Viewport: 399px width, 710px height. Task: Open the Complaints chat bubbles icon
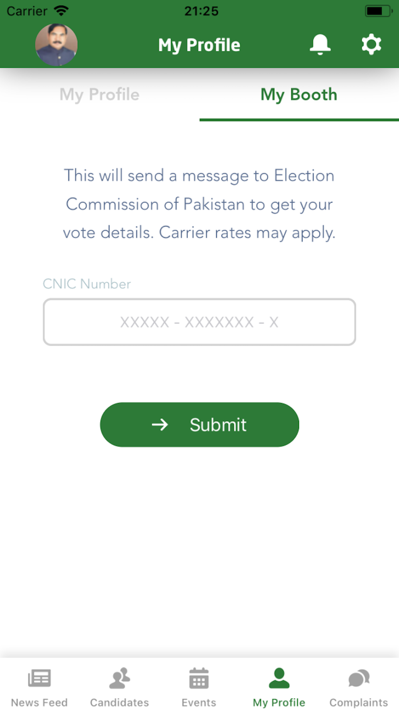click(359, 678)
